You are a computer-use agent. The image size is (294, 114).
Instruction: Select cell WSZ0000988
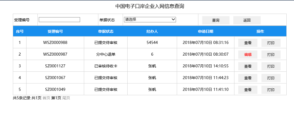55,43
